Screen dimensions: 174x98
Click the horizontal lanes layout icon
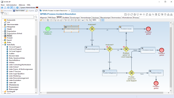pos(76,20)
